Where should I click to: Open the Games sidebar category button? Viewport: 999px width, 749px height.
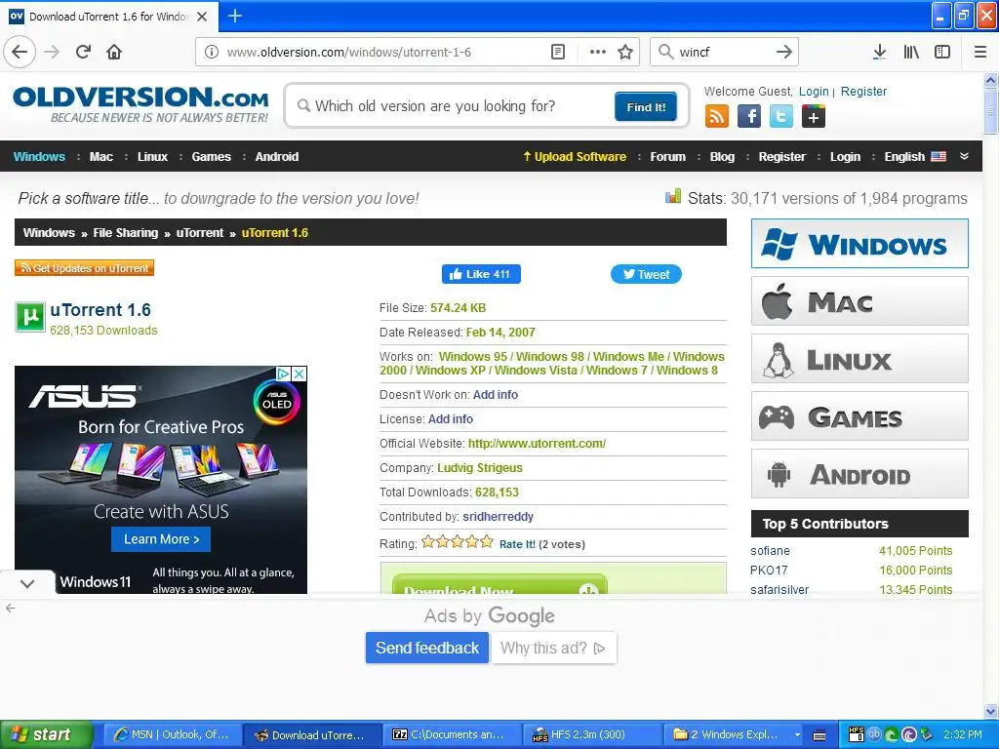coord(859,416)
